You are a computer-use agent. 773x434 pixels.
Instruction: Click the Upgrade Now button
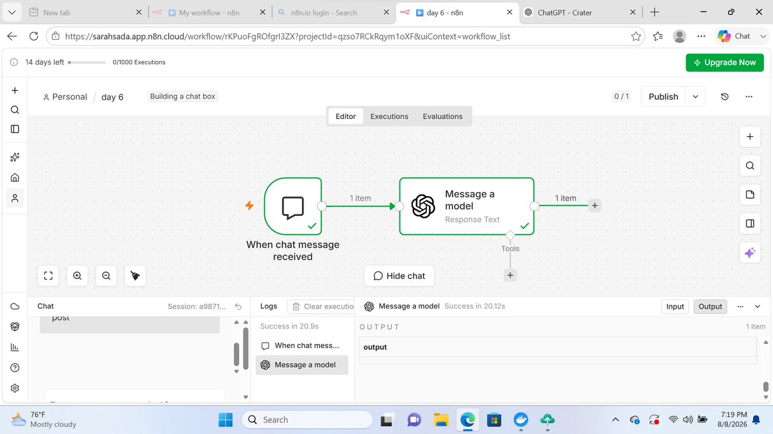(725, 62)
